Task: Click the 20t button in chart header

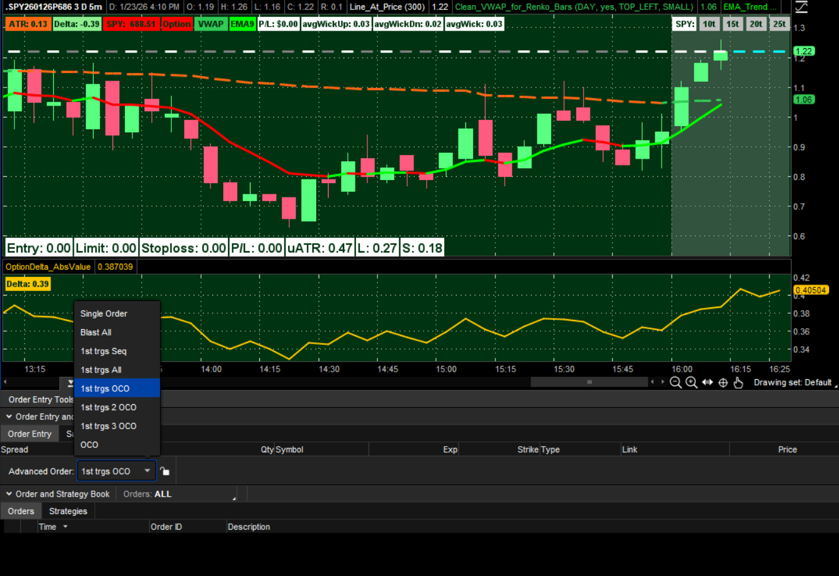Action: coord(755,24)
